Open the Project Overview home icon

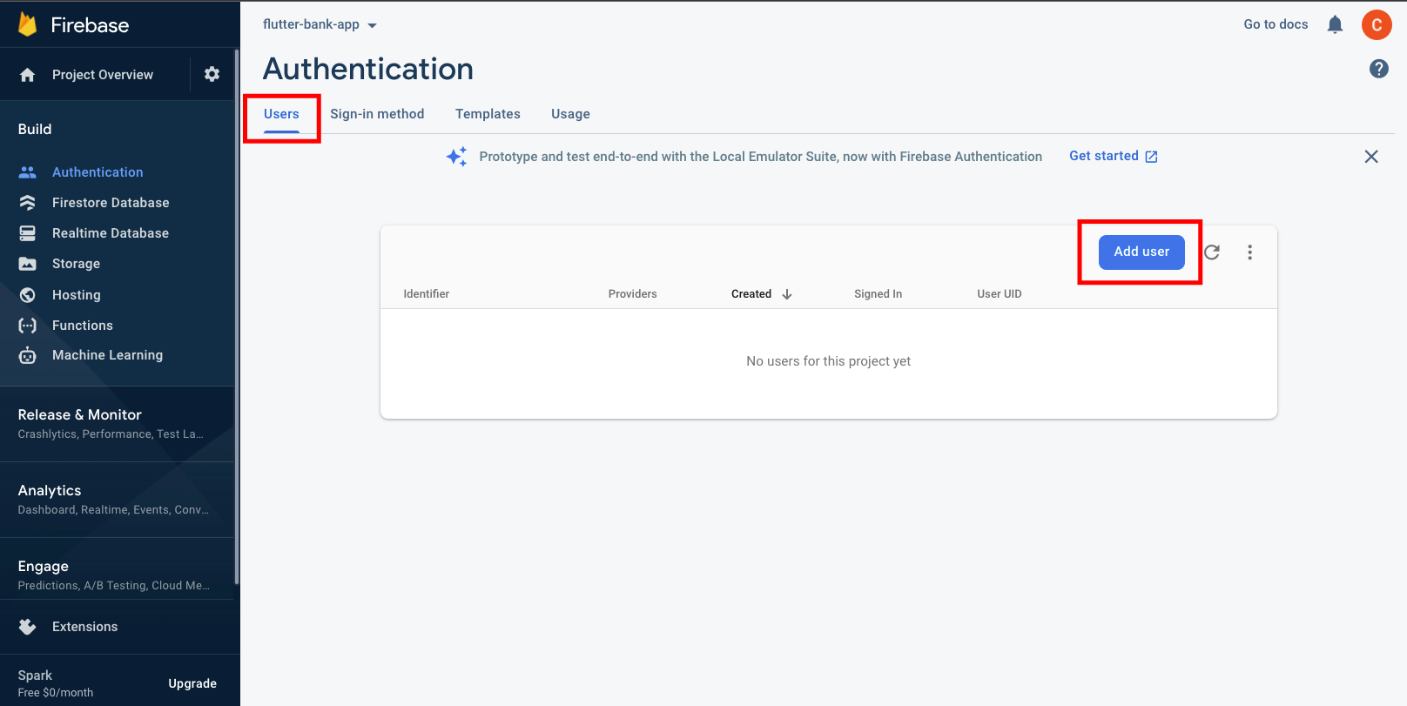pos(28,75)
